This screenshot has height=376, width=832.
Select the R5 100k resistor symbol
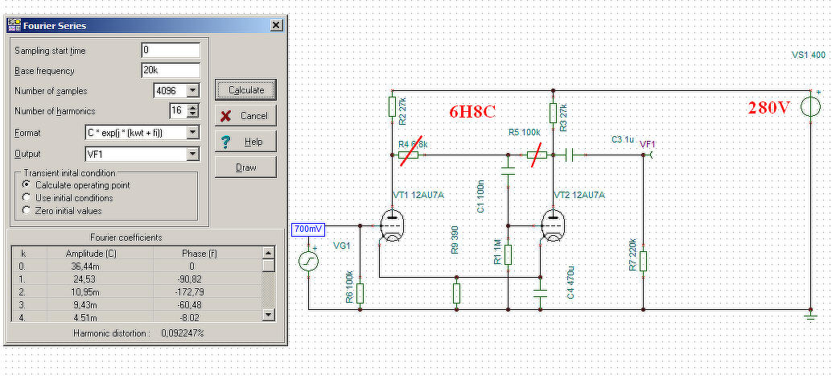537,155
